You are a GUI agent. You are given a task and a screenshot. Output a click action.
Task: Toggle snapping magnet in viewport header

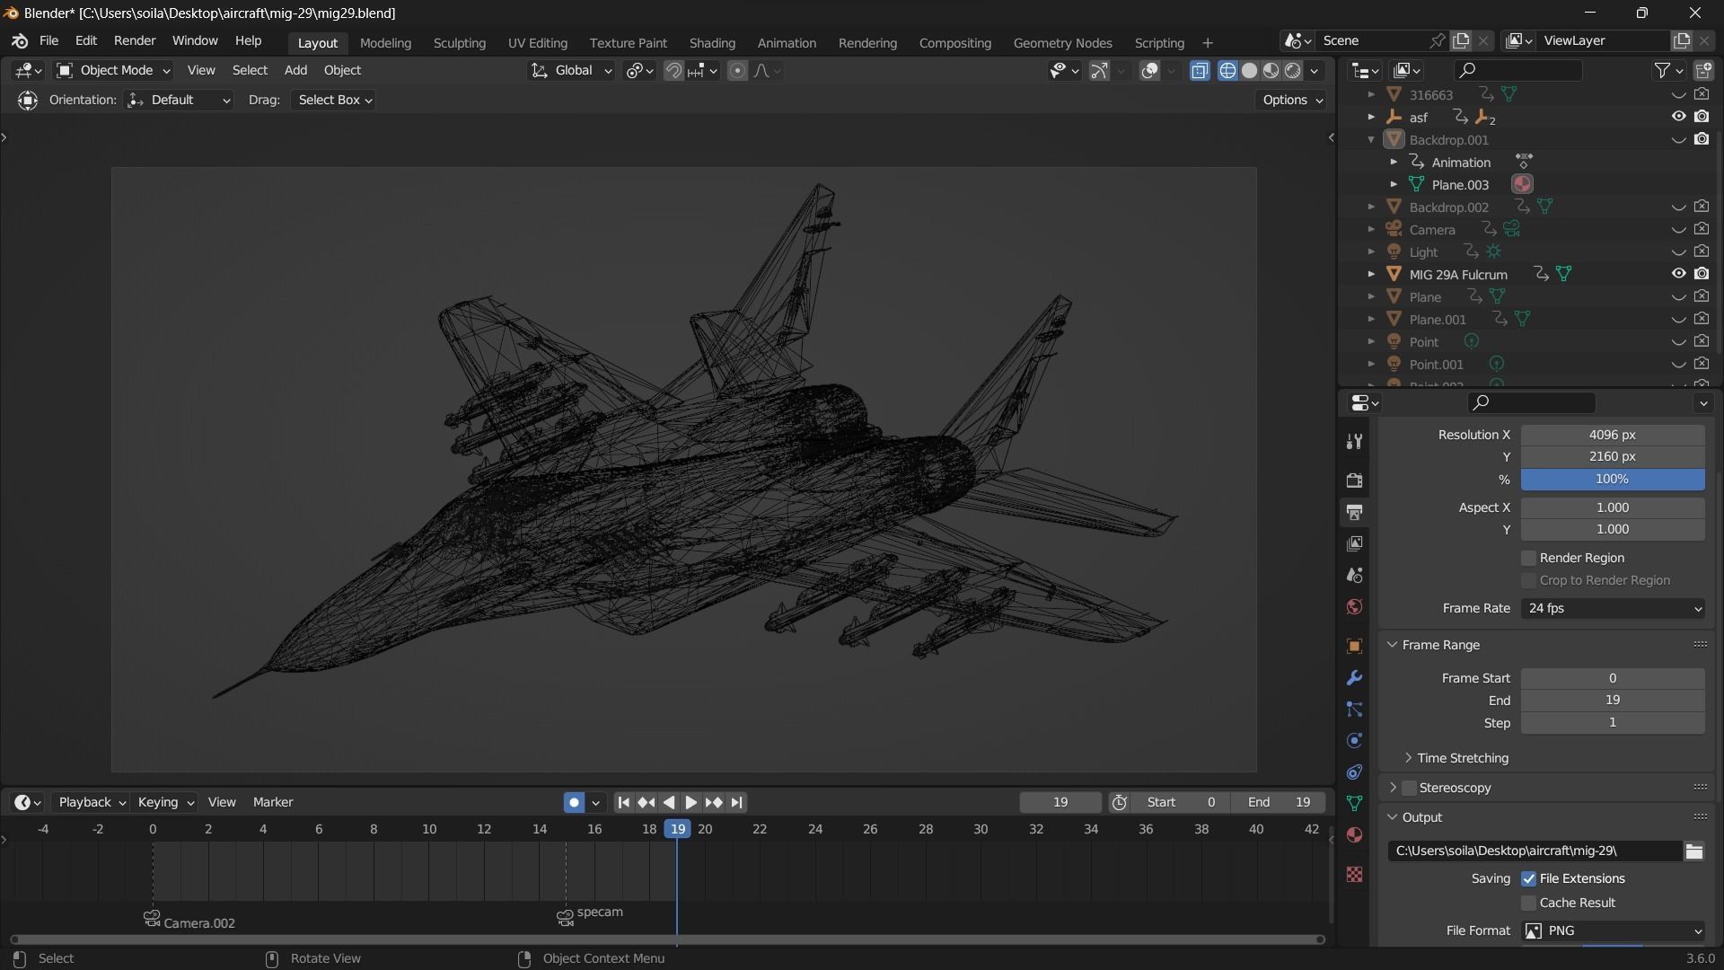(673, 70)
